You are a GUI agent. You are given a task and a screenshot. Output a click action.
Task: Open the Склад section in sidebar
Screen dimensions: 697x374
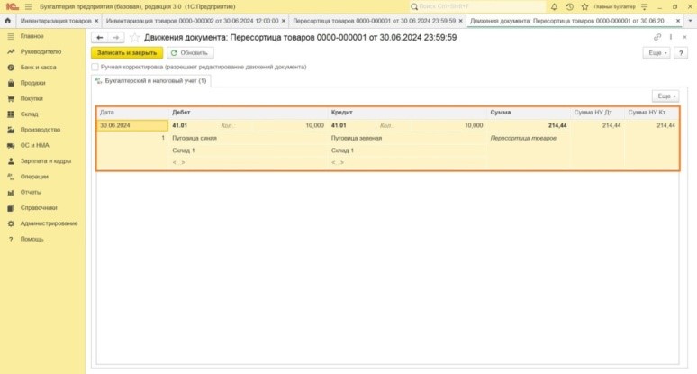29,114
